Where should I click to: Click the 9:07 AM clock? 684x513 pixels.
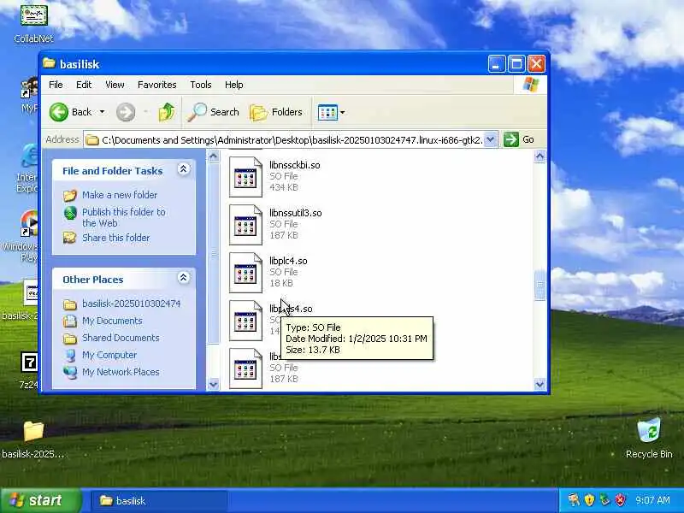(x=652, y=500)
